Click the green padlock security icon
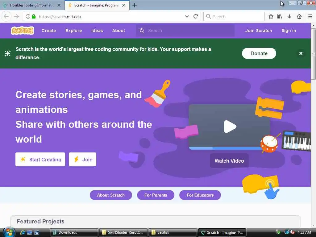 point(34,17)
